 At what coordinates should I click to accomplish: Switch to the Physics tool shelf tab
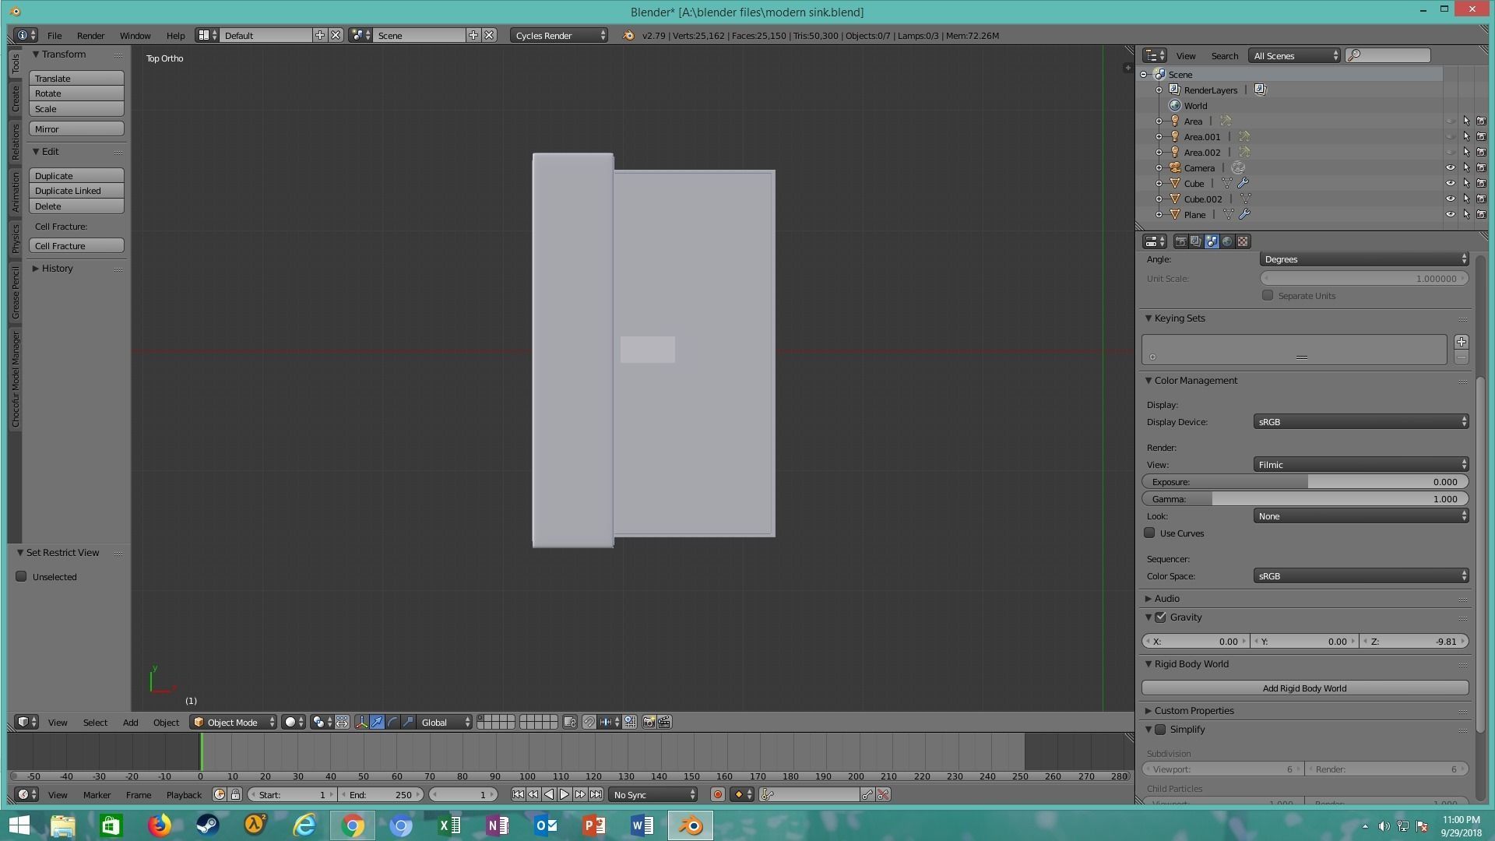pos(15,239)
